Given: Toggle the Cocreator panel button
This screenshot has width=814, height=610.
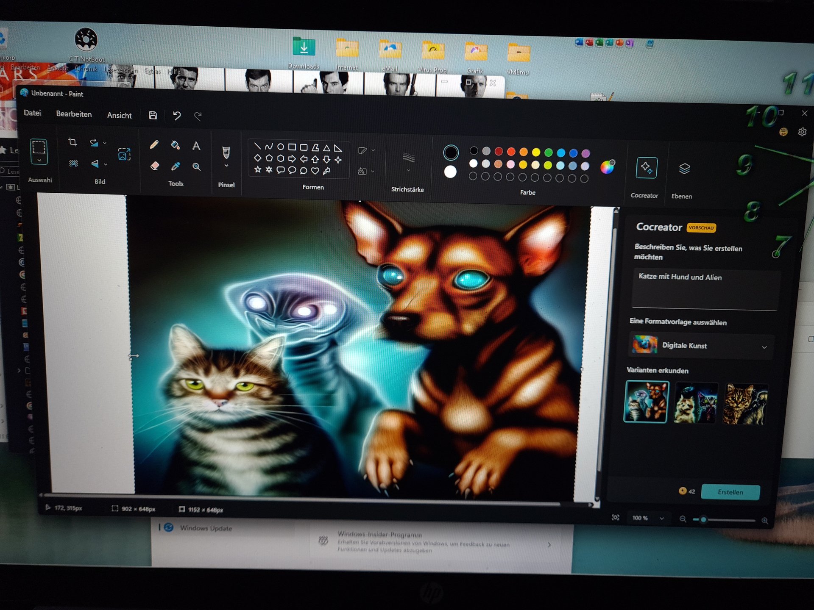Looking at the screenshot, I should coord(646,168).
